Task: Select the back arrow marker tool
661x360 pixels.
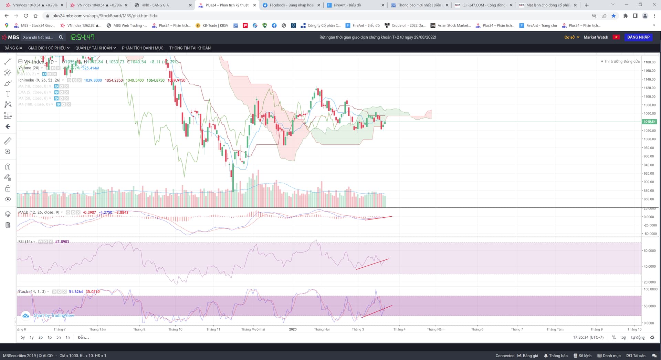Action: [8, 126]
